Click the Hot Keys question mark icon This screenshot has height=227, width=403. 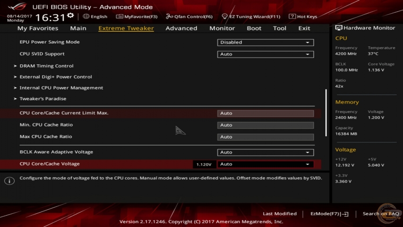tap(292, 16)
